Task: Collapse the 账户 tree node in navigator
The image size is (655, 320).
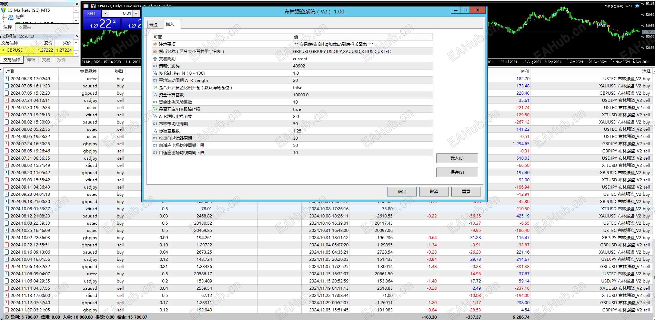Action: (x=4, y=17)
